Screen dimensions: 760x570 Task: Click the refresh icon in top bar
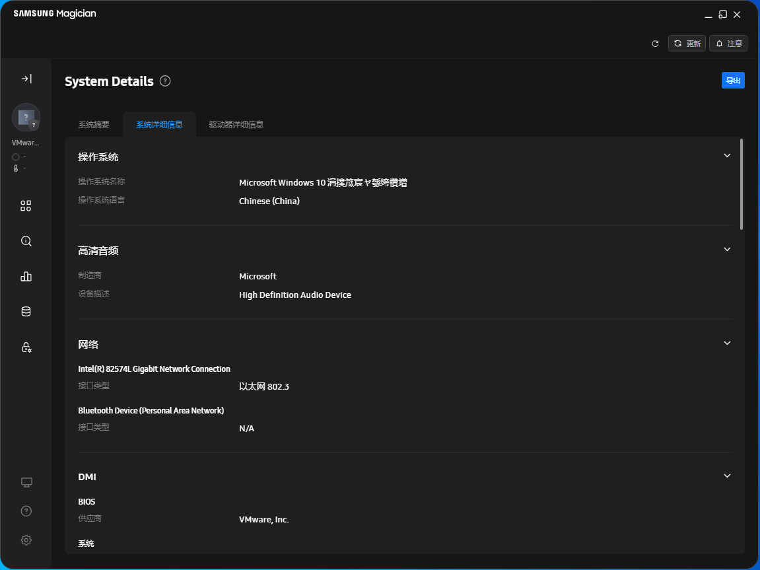[655, 44]
